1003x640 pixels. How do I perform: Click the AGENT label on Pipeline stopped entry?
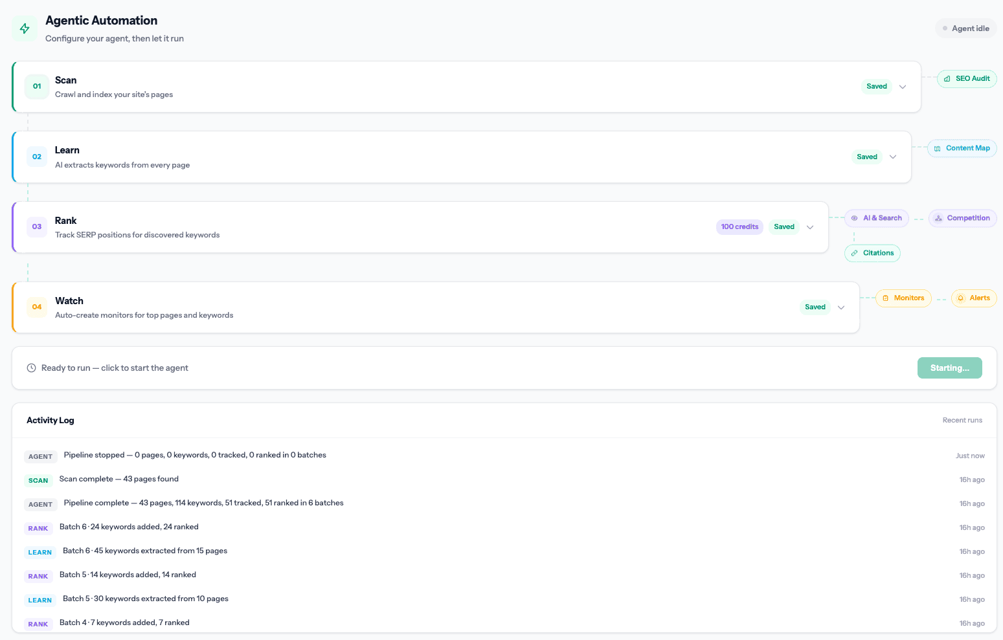pyautogui.click(x=40, y=456)
